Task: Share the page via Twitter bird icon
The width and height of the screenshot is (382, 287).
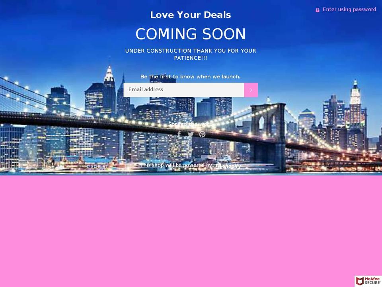Action: (x=191, y=134)
